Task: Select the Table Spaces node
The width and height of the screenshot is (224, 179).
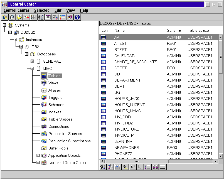Action: (60, 119)
